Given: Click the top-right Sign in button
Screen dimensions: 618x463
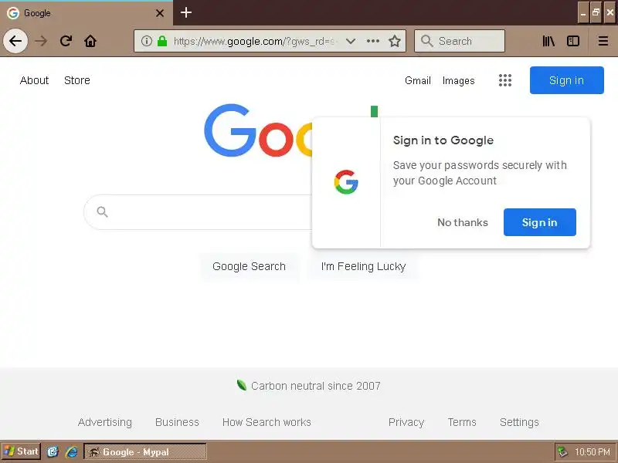Looking at the screenshot, I should click(567, 80).
